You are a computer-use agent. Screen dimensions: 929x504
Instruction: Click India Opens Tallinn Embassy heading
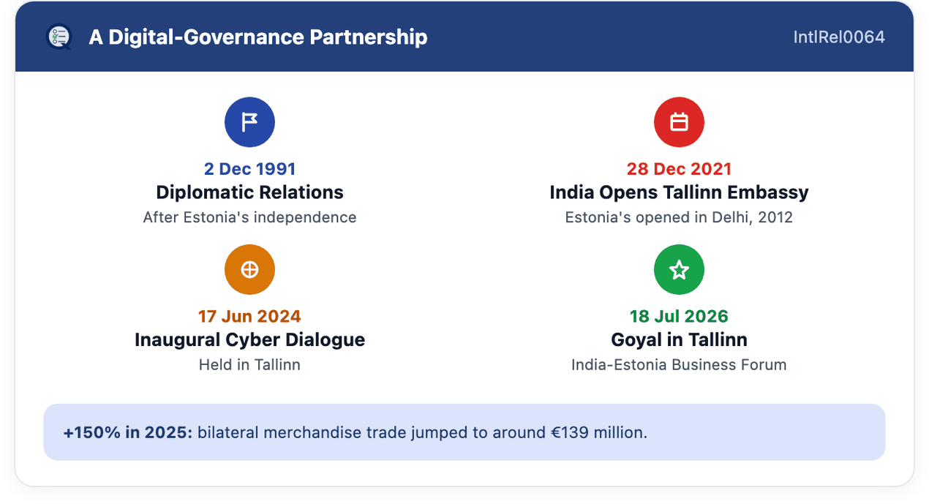pyautogui.click(x=679, y=192)
